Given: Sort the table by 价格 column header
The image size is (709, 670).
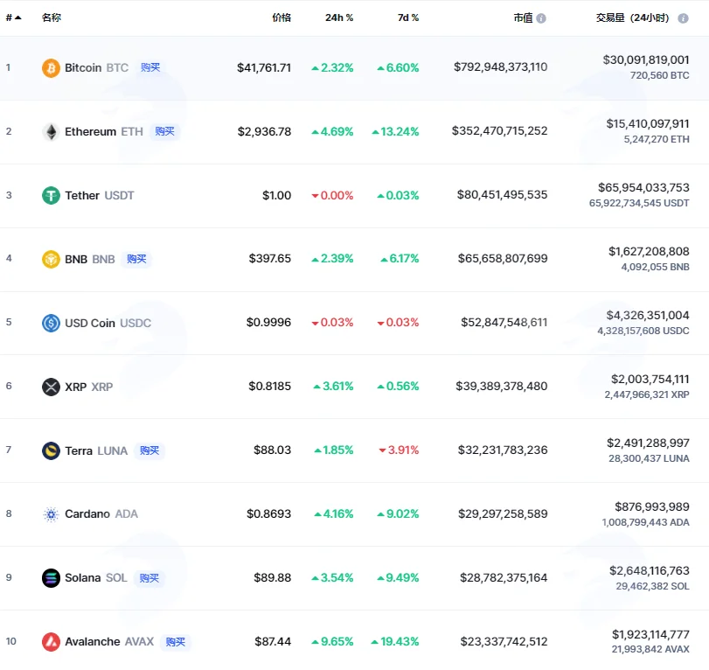Looking at the screenshot, I should click(282, 17).
